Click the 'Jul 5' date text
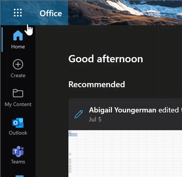This screenshot has width=182, height=177. (95, 119)
